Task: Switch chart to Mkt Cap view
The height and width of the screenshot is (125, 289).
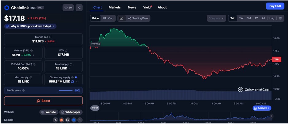Action: (108, 18)
